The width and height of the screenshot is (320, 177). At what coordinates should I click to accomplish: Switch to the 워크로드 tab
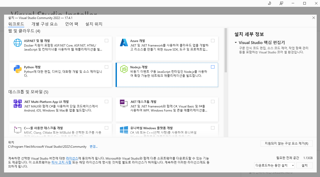tap(16, 24)
